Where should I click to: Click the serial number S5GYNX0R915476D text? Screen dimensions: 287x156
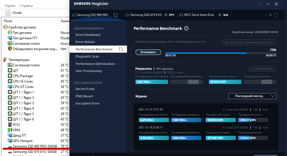pos(266,32)
